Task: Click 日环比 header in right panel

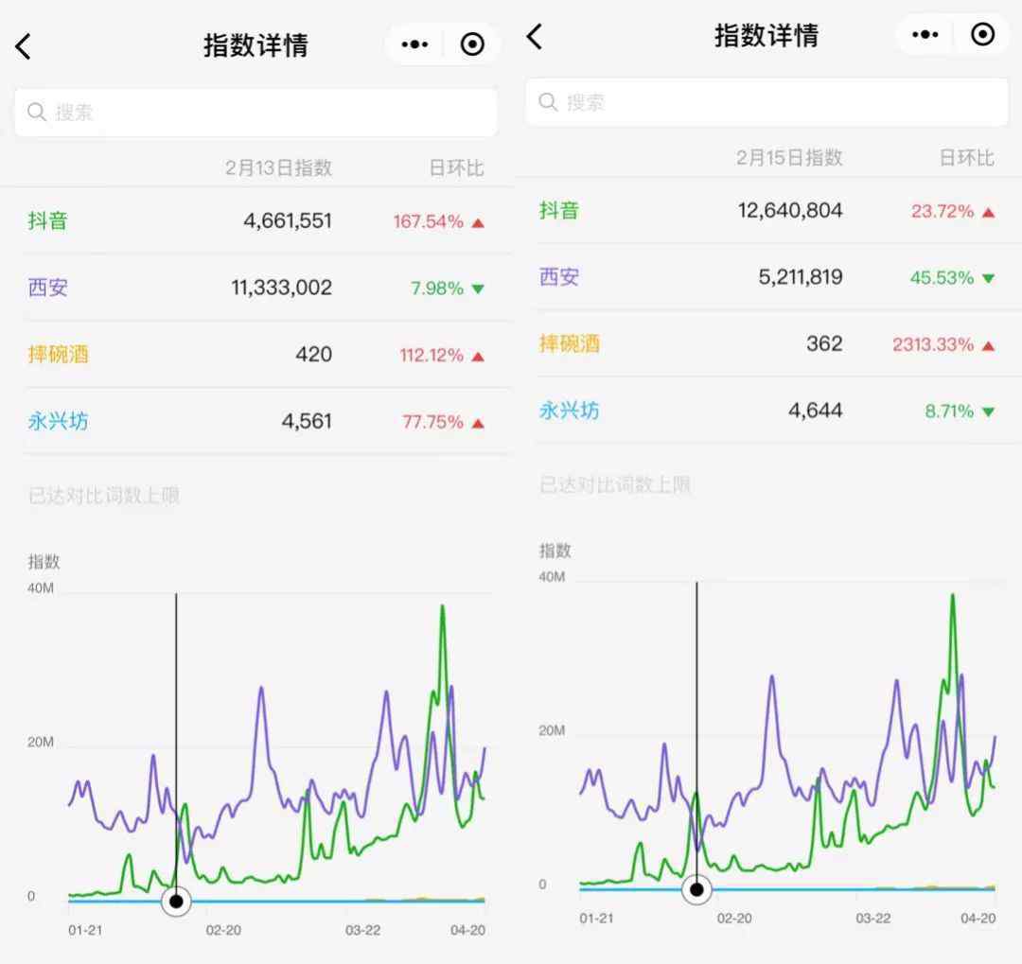Action: pos(966,157)
